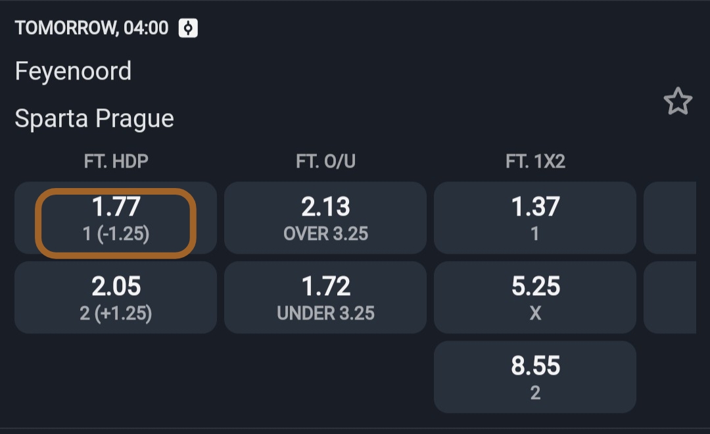Viewport: 710px width, 434px height.
Task: Add match to favorites with star icon
Action: point(677,103)
